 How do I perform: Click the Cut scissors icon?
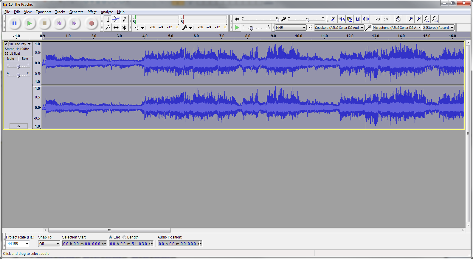333,19
